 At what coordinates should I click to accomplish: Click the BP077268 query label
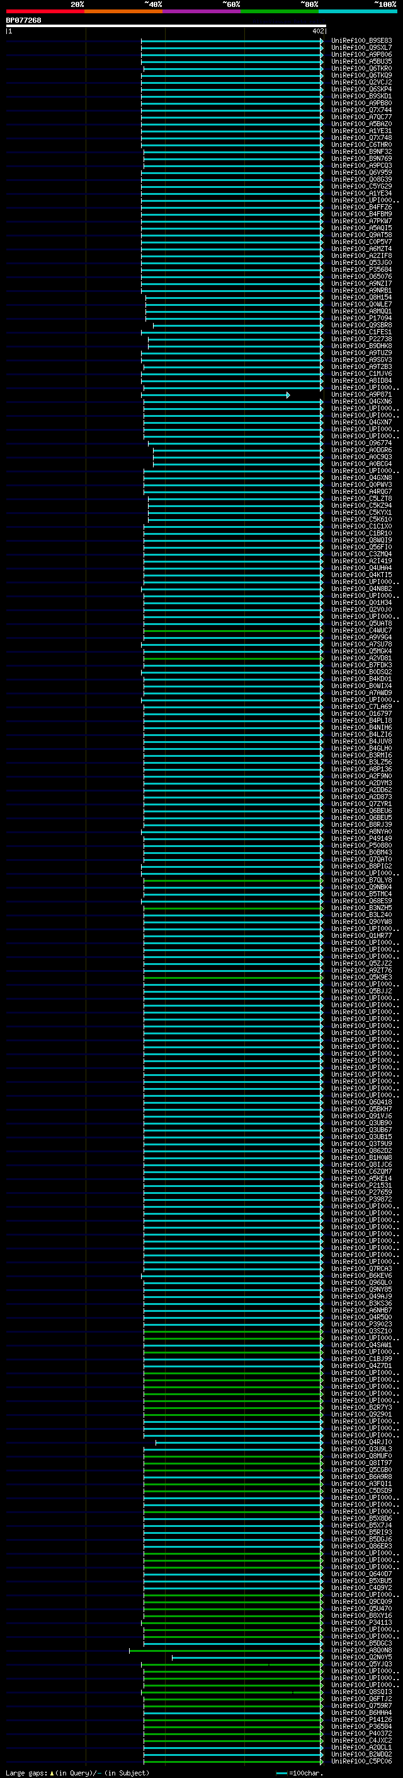coord(23,21)
